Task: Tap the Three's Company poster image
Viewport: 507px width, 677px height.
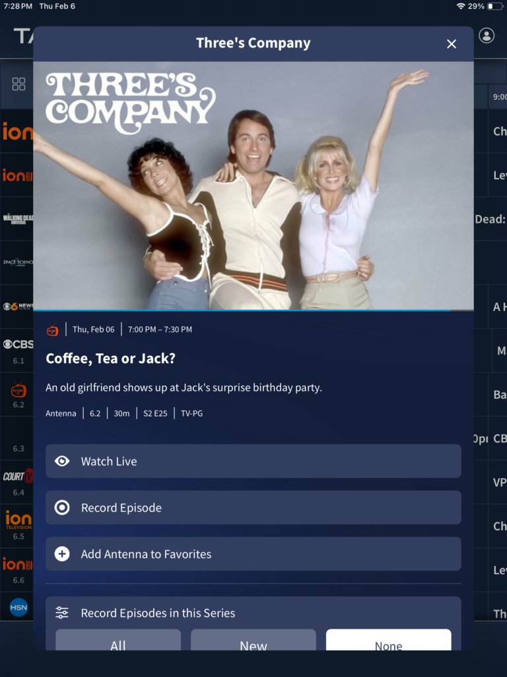Action: [x=253, y=186]
